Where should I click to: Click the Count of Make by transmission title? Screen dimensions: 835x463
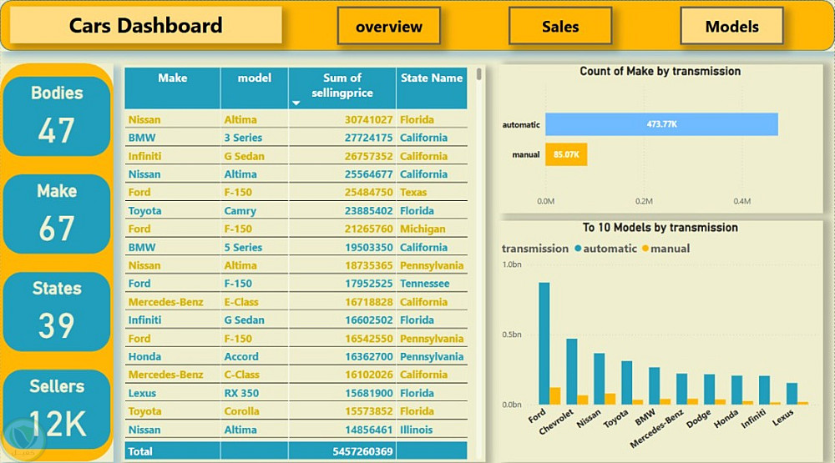click(x=660, y=71)
